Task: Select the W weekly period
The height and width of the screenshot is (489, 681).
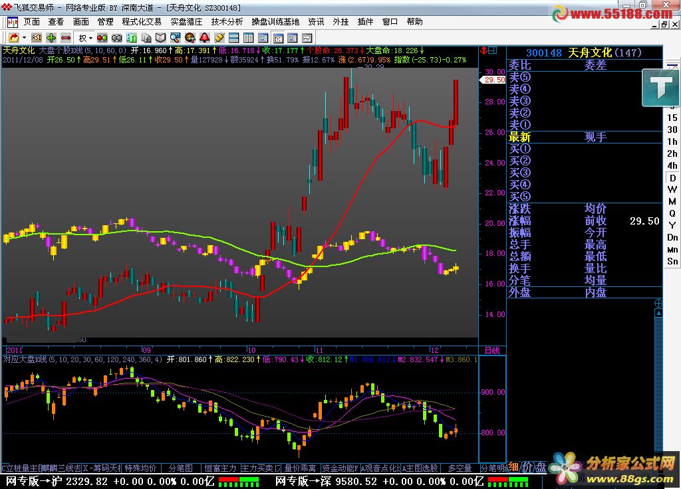Action: [x=672, y=189]
